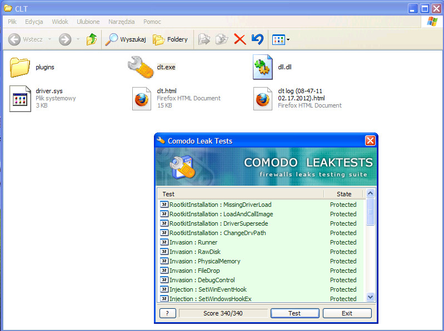Screen dimensions: 444x331
Task: Click the clt log (08-47-11 02.17.2012).html name
Action: click(x=301, y=95)
